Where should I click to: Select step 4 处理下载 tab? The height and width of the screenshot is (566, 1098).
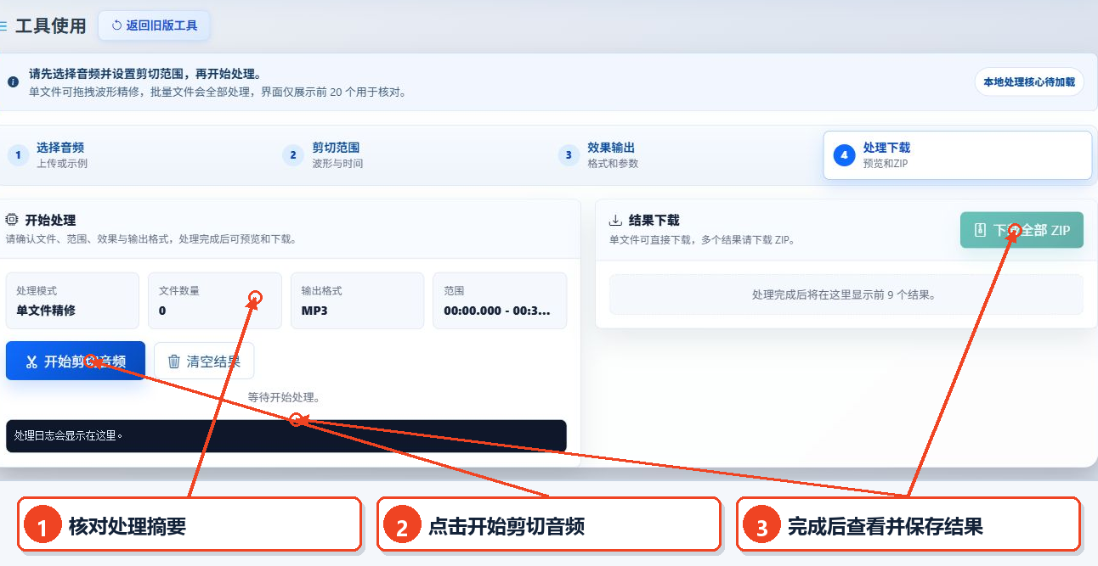click(x=958, y=155)
